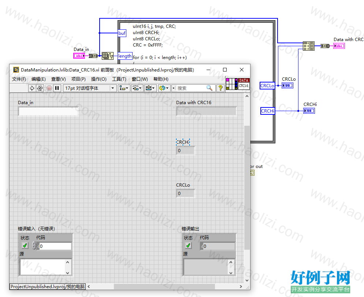364x297 pixels.
Task: Select the Array Size function node
Action: coord(108,56)
